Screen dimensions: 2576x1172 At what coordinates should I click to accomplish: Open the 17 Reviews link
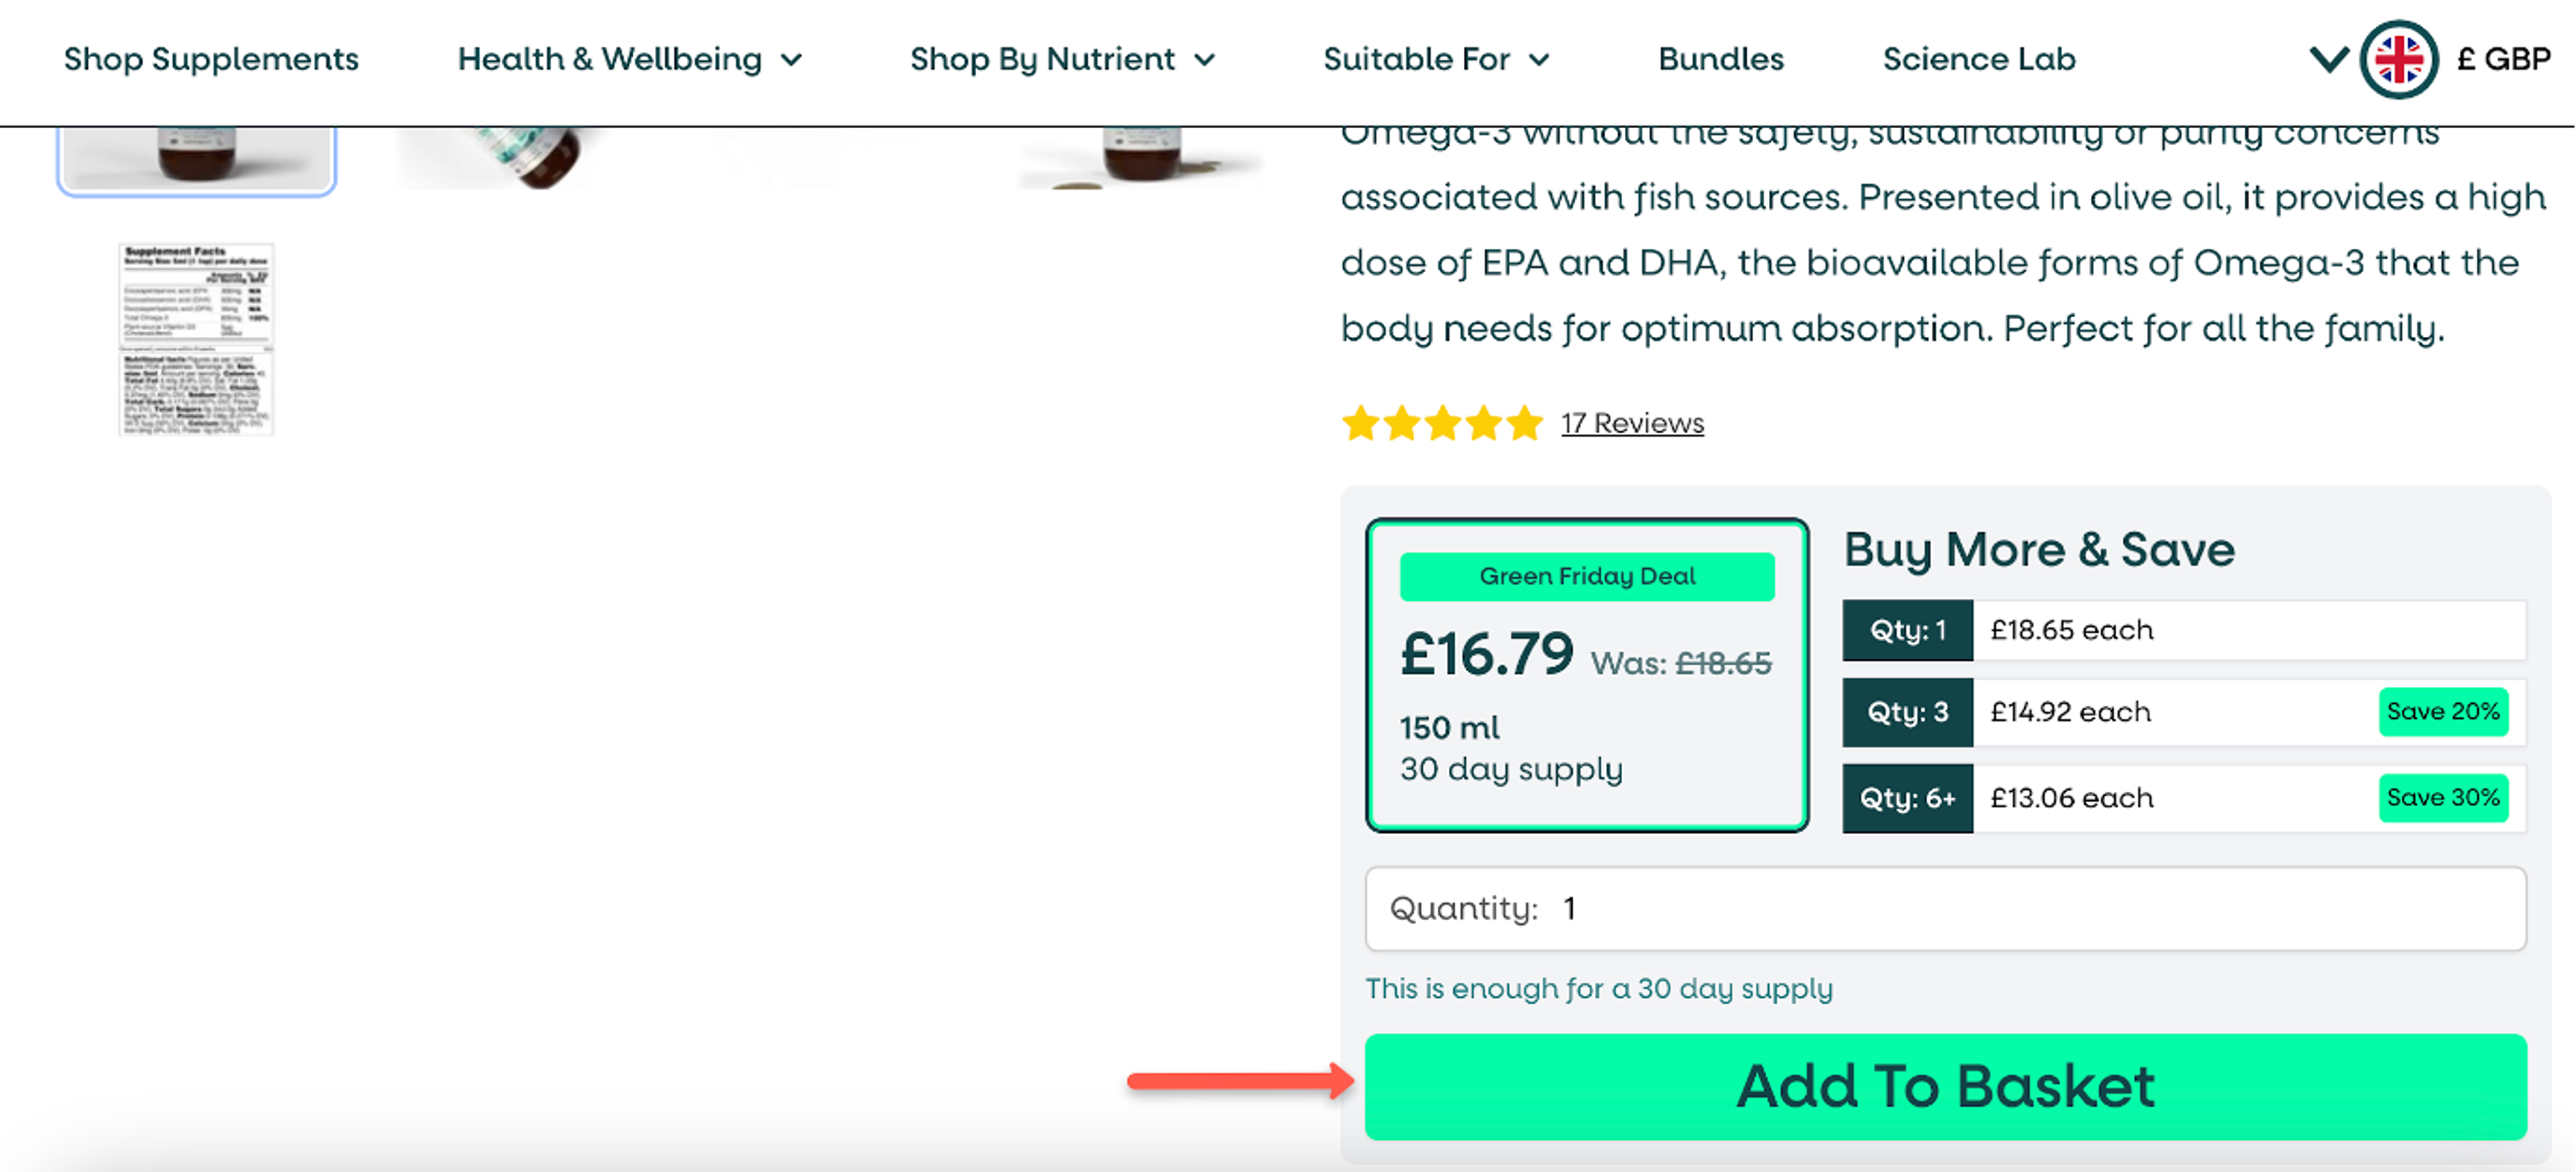coord(1632,423)
